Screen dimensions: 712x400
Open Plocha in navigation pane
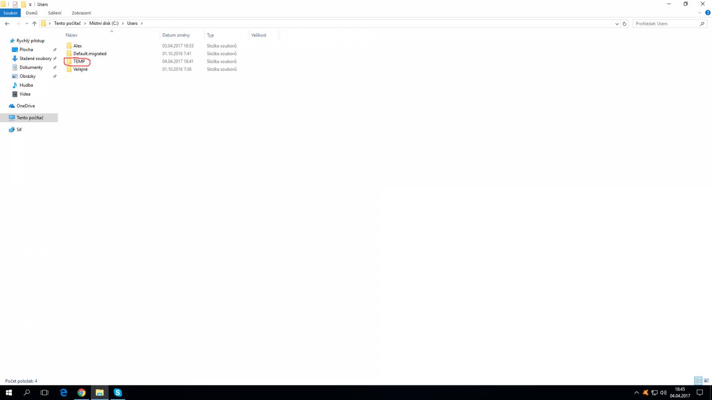(x=26, y=49)
